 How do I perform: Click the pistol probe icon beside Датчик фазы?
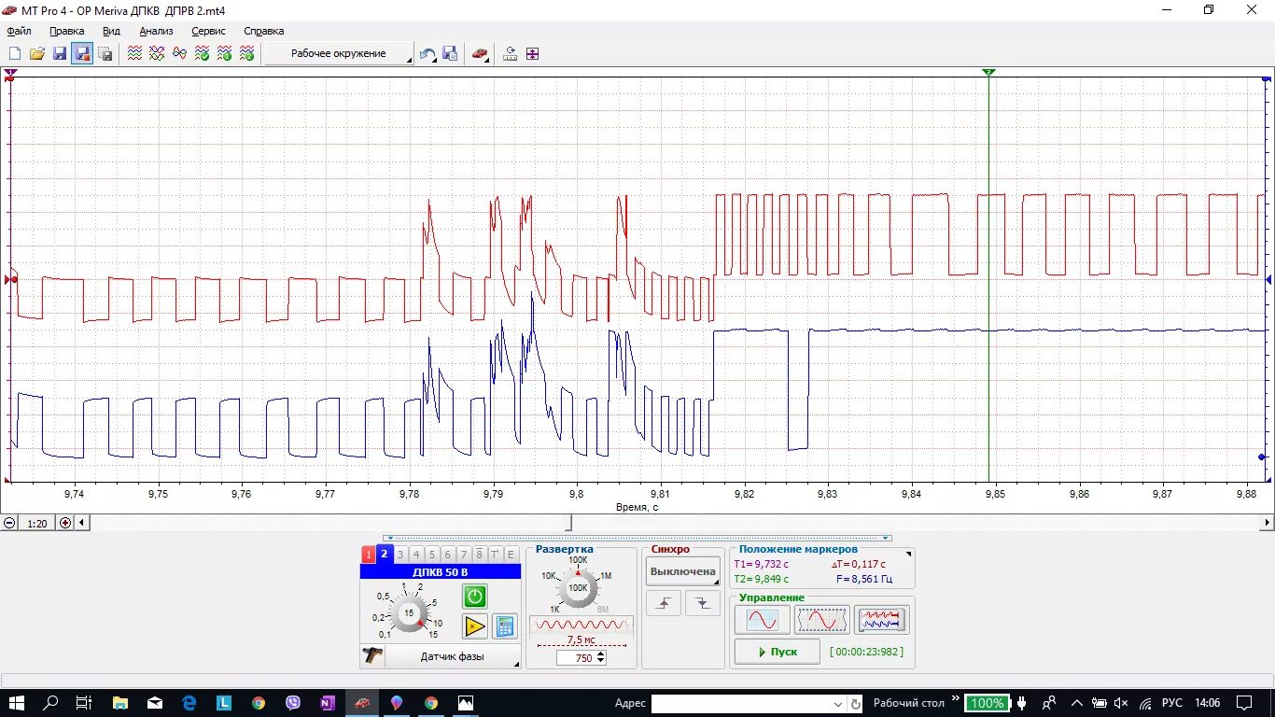coord(372,656)
